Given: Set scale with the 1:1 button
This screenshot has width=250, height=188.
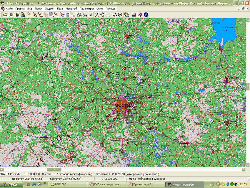Looking at the screenshot, I should pos(90,14).
